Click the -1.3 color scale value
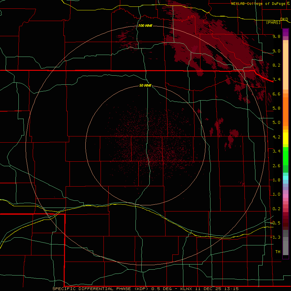This screenshot has width=291, height=291. coord(275,237)
